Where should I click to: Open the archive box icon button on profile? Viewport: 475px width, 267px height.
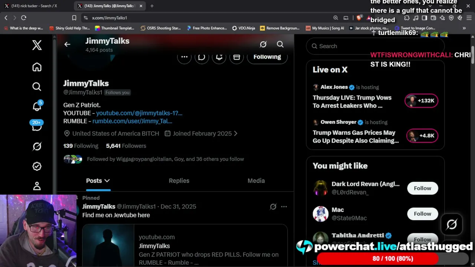pos(236,57)
